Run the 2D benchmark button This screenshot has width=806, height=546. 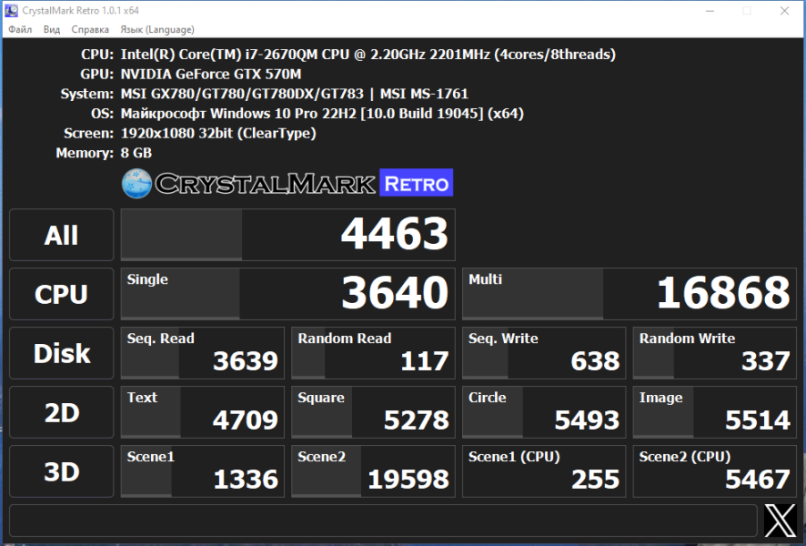(x=62, y=412)
